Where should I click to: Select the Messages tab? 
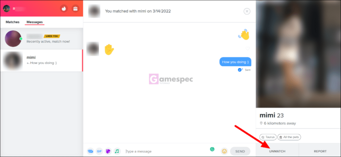click(x=35, y=22)
